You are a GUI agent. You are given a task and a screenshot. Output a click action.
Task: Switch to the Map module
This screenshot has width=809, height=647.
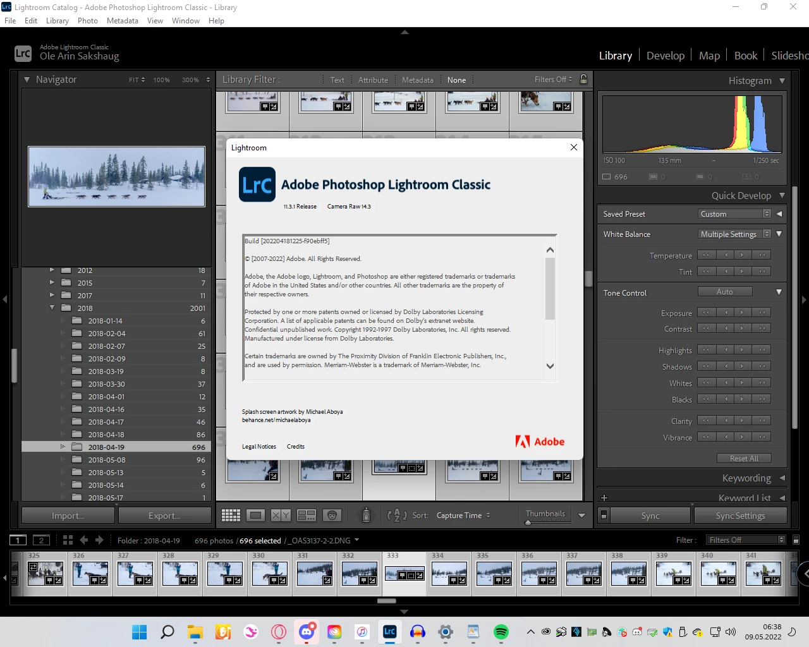point(709,56)
